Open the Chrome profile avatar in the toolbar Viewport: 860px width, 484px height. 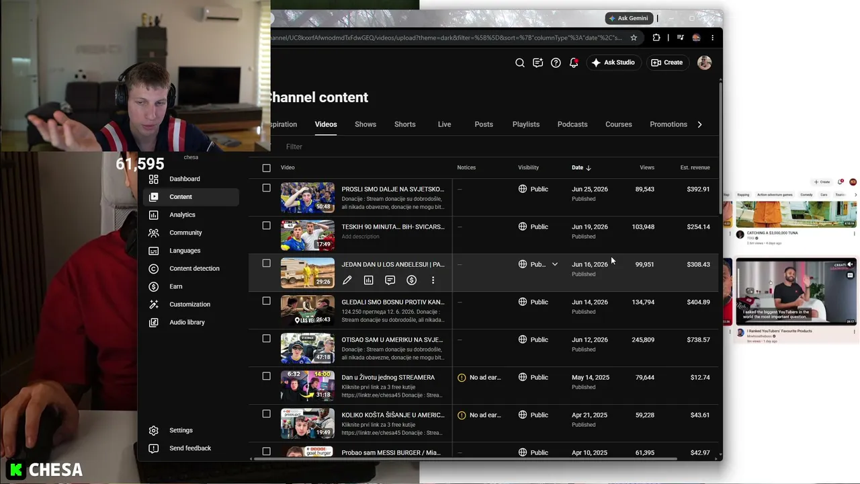pyautogui.click(x=697, y=38)
